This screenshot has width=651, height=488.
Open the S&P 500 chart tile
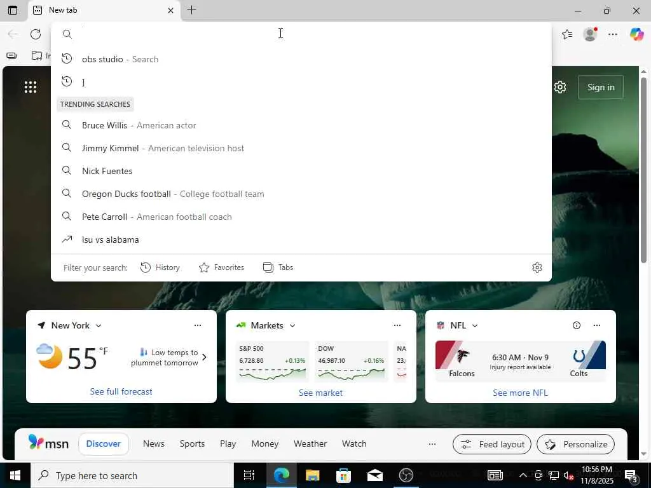272,362
